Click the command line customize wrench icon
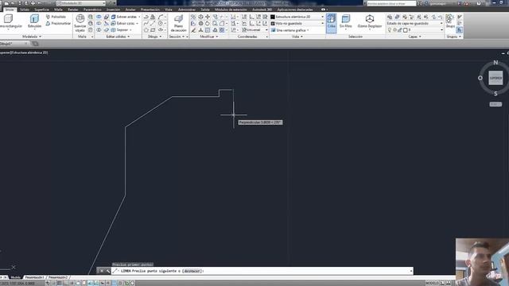The image size is (509, 286). coord(108,271)
